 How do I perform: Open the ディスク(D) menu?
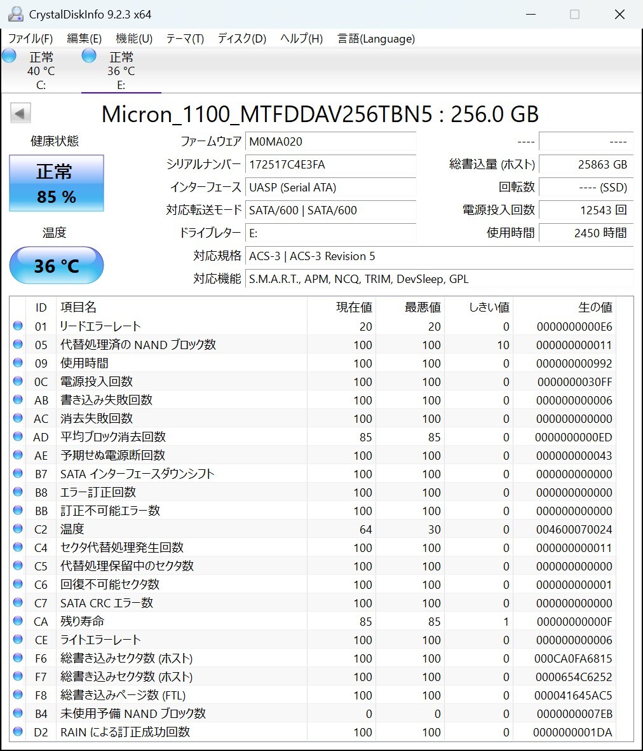tap(241, 39)
